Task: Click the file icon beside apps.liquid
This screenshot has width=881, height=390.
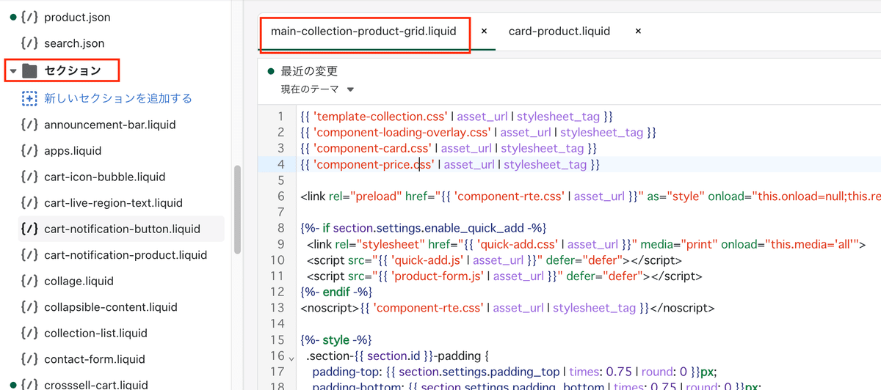Action: tap(29, 151)
